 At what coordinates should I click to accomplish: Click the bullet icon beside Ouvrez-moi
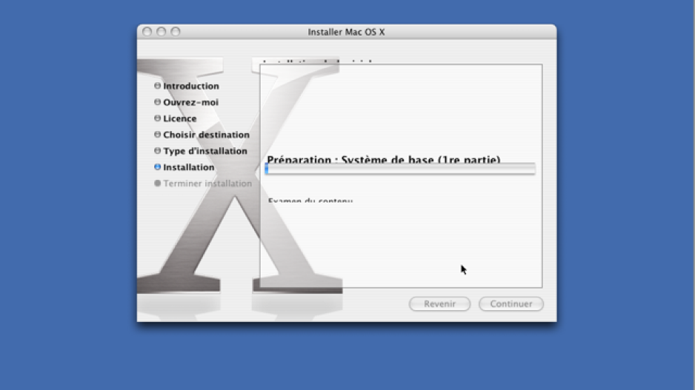[157, 102]
